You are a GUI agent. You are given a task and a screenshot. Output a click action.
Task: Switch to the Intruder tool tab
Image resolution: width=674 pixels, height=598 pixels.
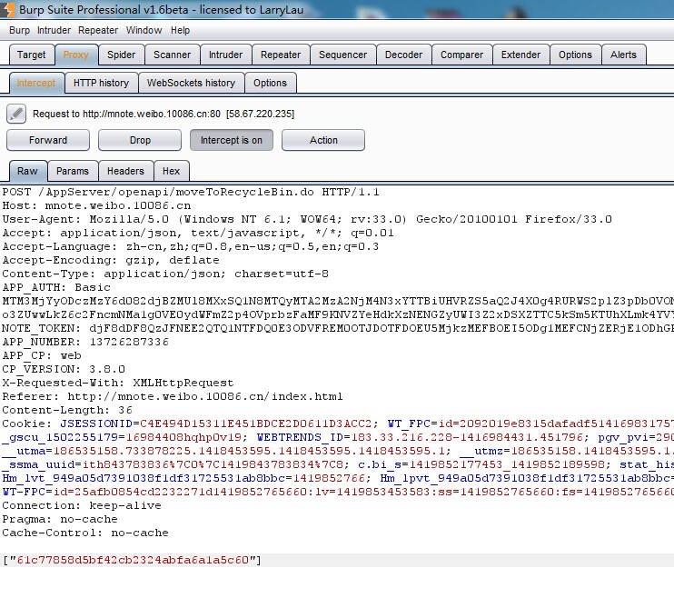[225, 55]
